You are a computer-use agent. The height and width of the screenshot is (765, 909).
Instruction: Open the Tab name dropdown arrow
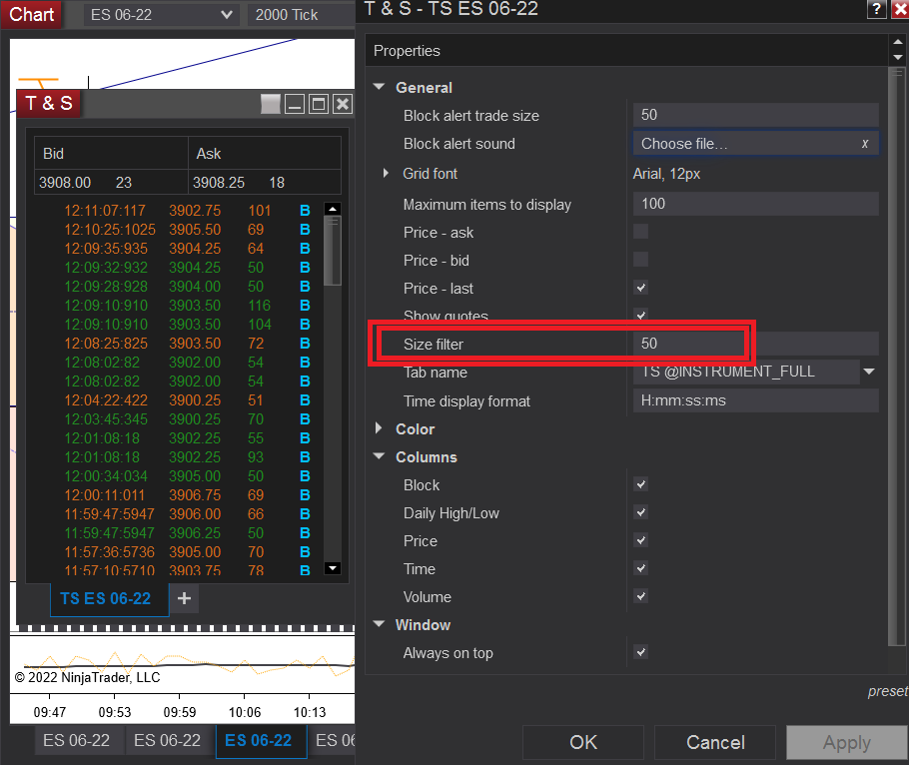click(869, 372)
